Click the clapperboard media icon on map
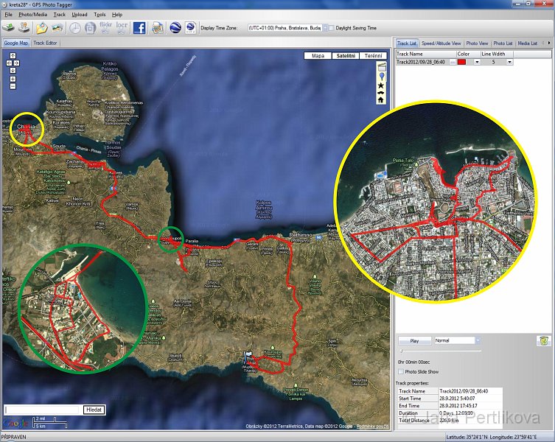 pyautogui.click(x=382, y=66)
